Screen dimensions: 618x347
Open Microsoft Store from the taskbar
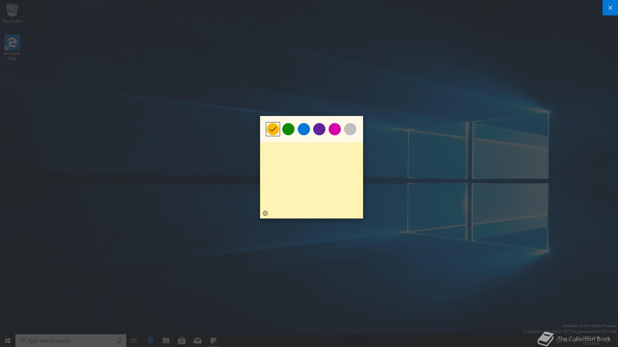point(182,341)
